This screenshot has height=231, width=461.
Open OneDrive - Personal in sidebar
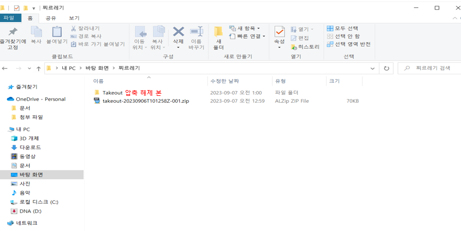coord(40,99)
